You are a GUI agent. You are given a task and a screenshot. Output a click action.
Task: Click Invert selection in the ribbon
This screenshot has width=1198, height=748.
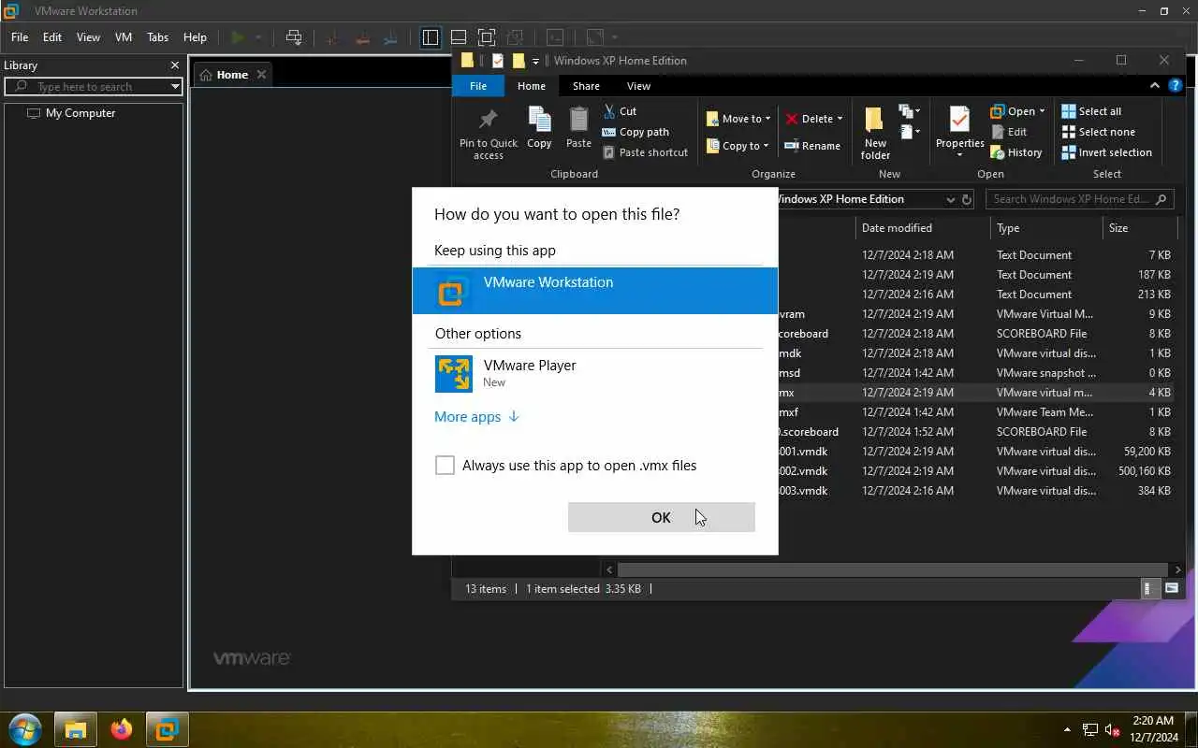pyautogui.click(x=1107, y=152)
